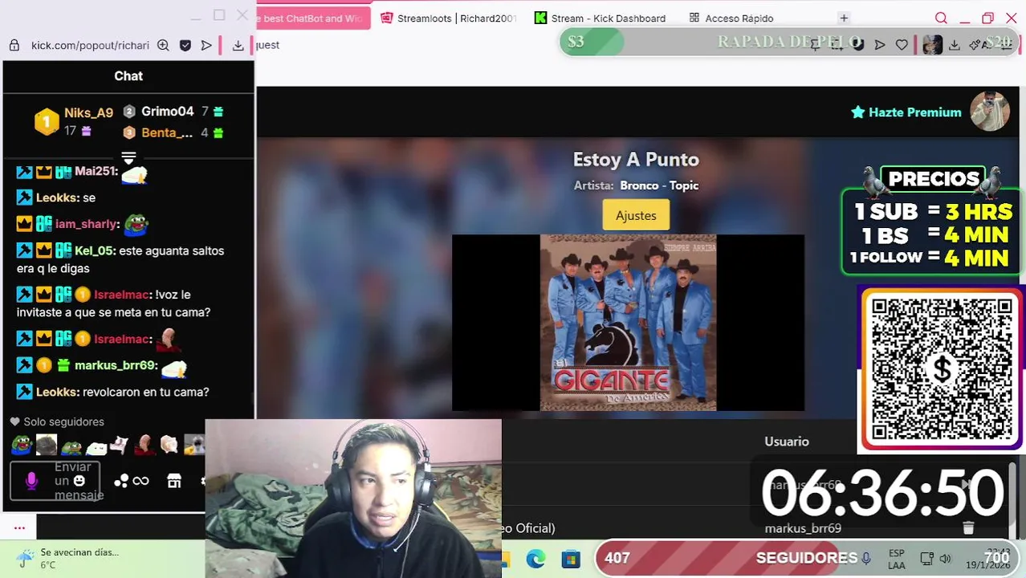Click the kick.com/popout address field
Viewport: 1026px width, 578px height.
click(90, 46)
